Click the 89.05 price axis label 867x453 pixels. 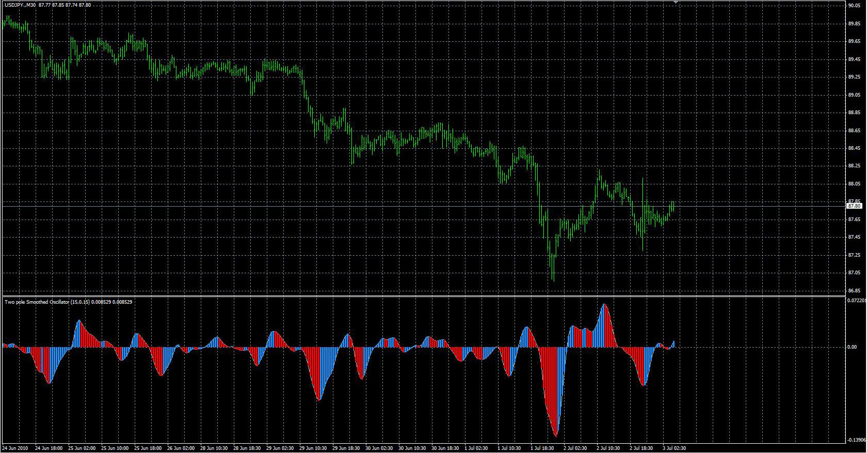854,95
